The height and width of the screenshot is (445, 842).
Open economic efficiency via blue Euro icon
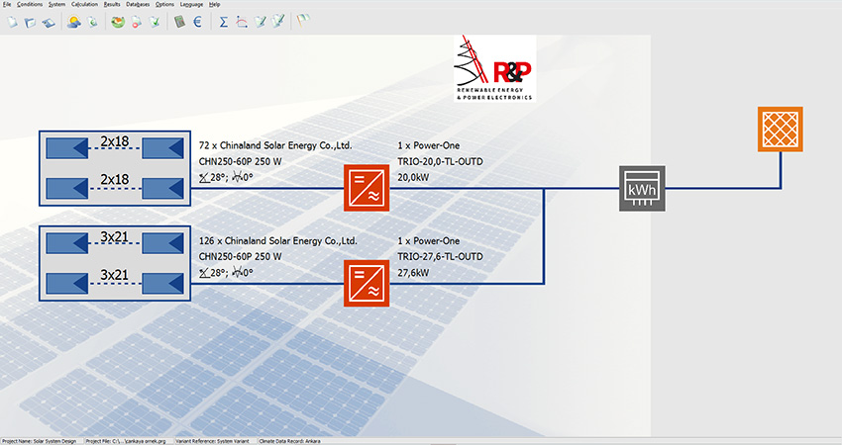pos(197,22)
